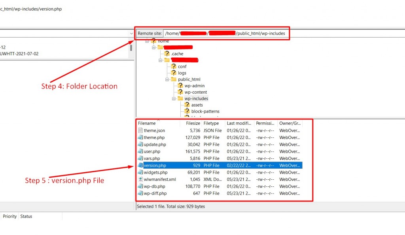Screen dimensions: 405x235
Task: Click the widgets.php file icon
Action: pos(140,172)
